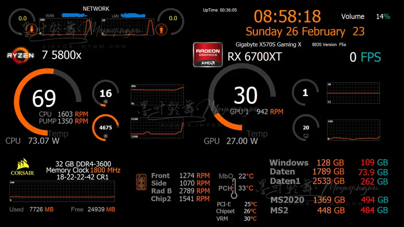Click the Volume 14% readout

coord(365,17)
